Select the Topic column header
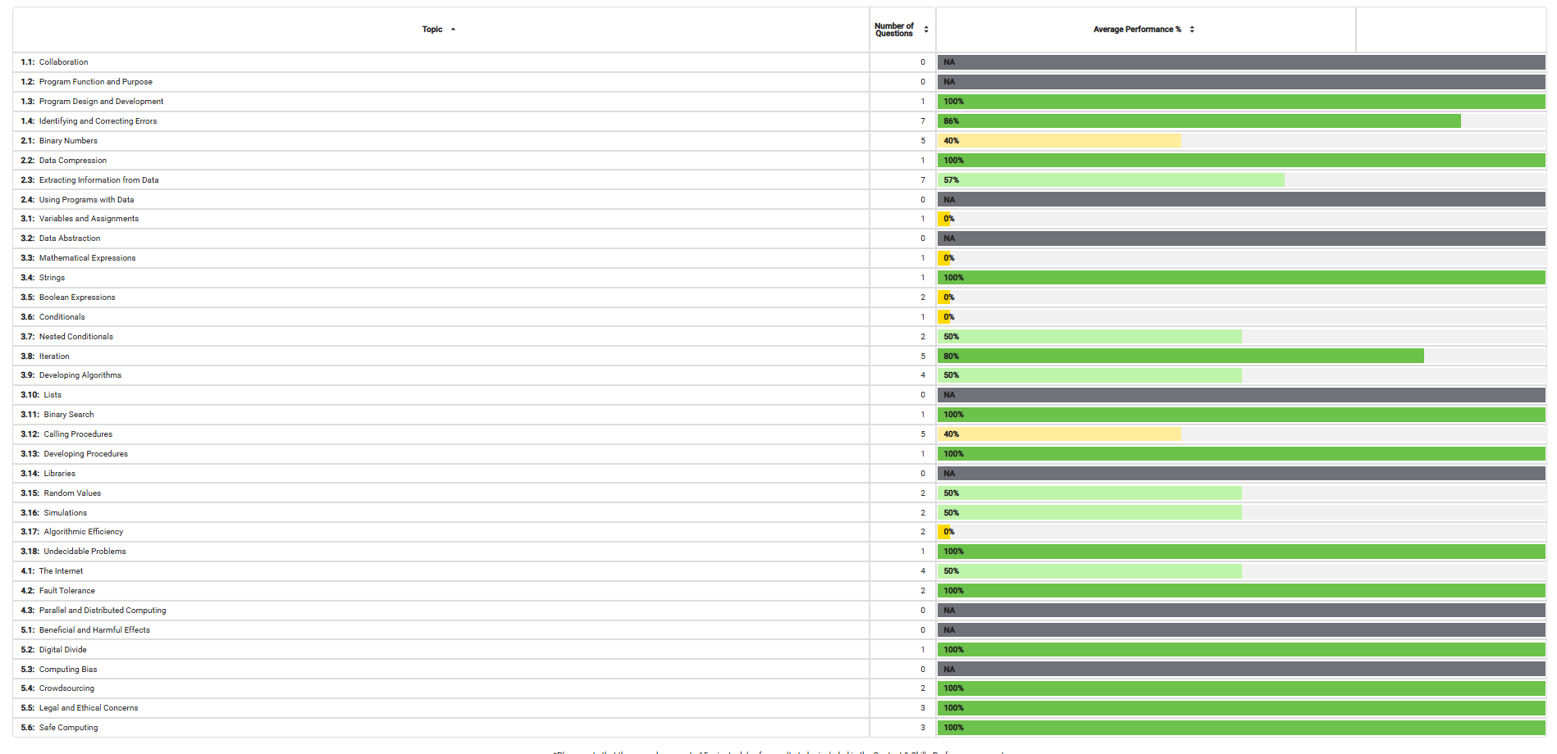Screen dimensions: 1557x754 click(x=433, y=29)
